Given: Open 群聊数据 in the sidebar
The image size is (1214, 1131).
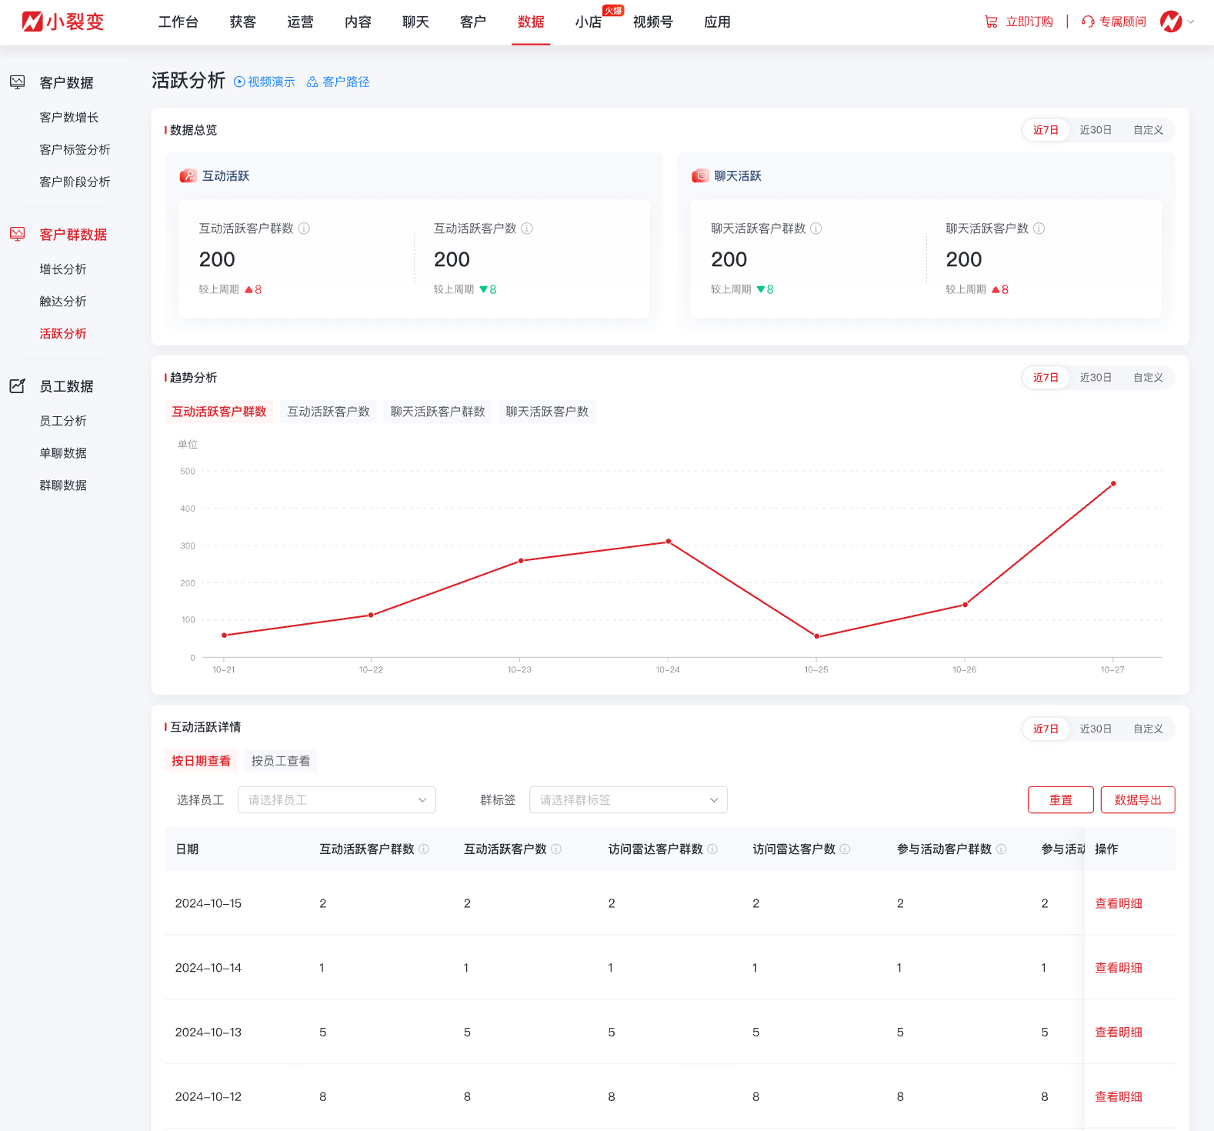Looking at the screenshot, I should tap(63, 485).
